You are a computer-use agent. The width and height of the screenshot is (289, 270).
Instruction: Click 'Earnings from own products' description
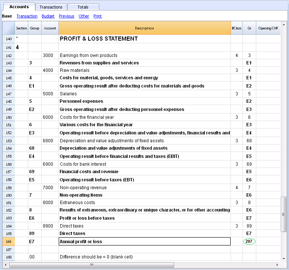click(145, 55)
